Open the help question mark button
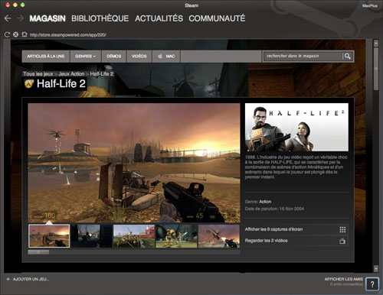The height and width of the screenshot is (295, 383). [372, 284]
